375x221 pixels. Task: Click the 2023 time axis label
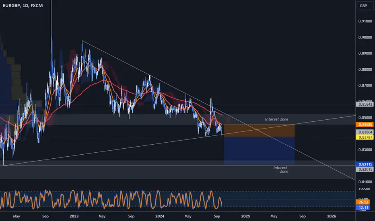point(74,216)
